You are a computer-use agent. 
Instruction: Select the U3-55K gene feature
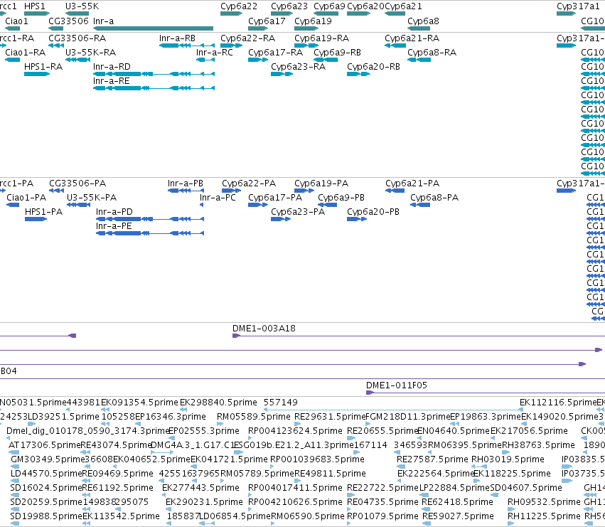pos(77,14)
